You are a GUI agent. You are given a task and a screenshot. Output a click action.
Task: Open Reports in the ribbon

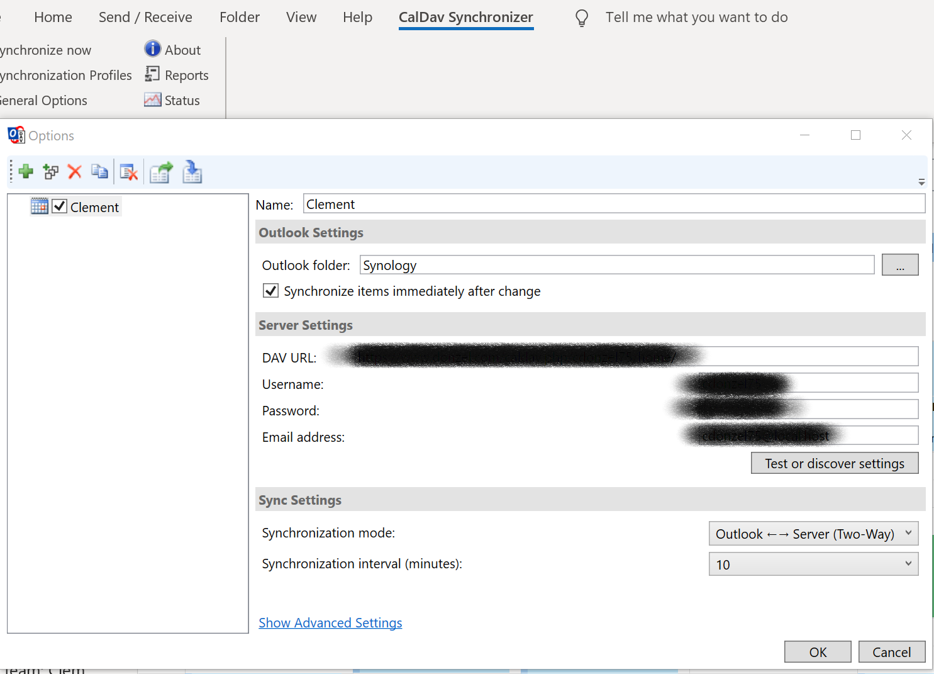[x=177, y=75]
